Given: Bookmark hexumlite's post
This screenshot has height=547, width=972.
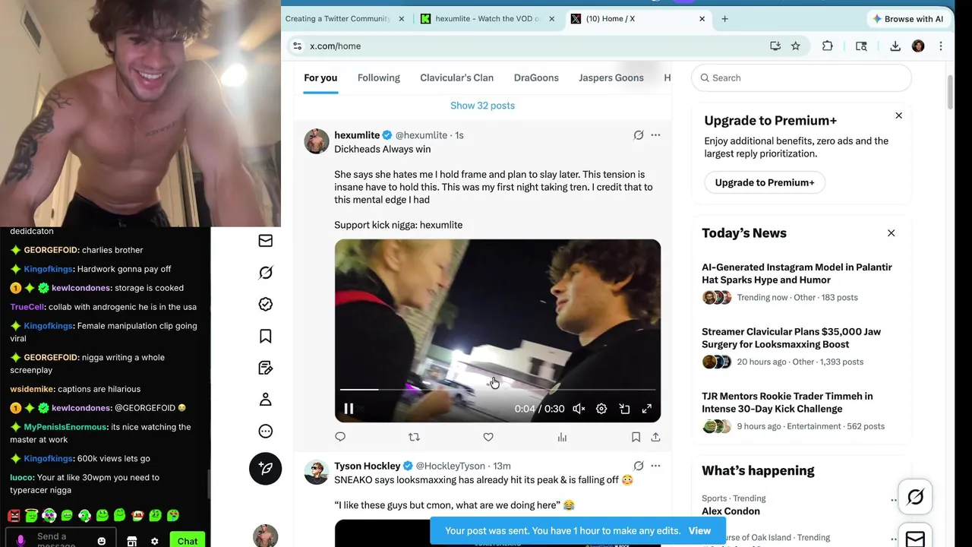Looking at the screenshot, I should pos(636,437).
